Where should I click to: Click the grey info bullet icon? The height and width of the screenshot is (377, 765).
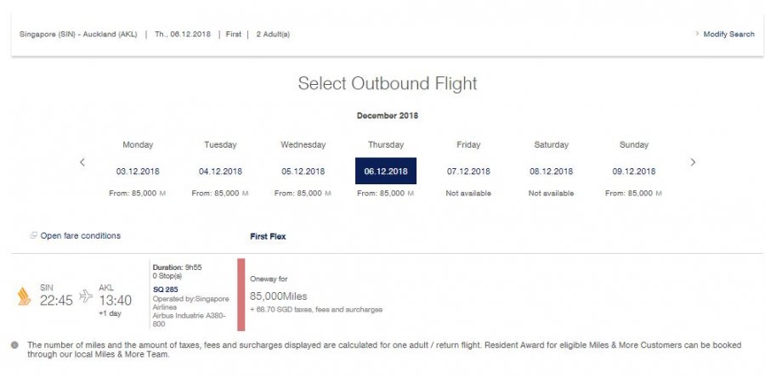coord(14,345)
